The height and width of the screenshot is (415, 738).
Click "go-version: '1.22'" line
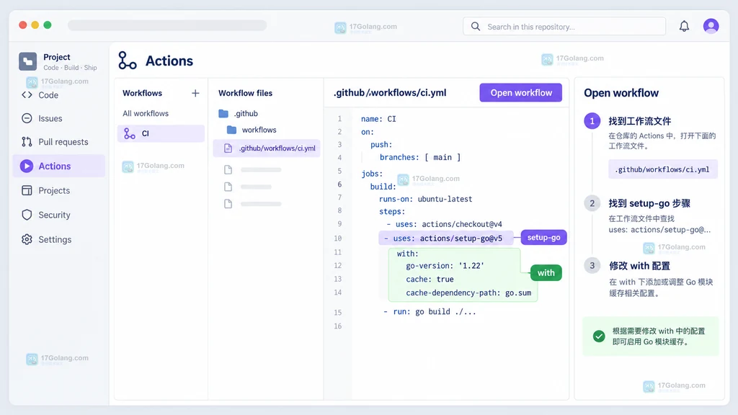click(445, 266)
